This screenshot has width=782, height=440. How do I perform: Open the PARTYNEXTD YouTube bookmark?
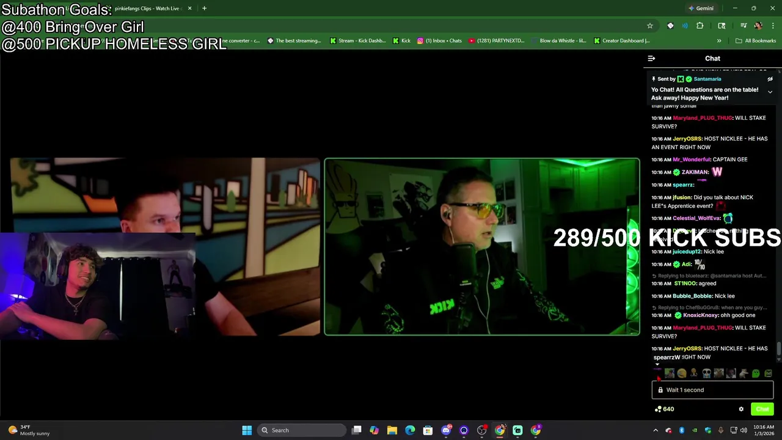497,41
